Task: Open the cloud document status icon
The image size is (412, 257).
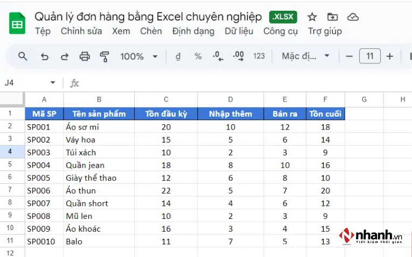Action: pos(353,17)
